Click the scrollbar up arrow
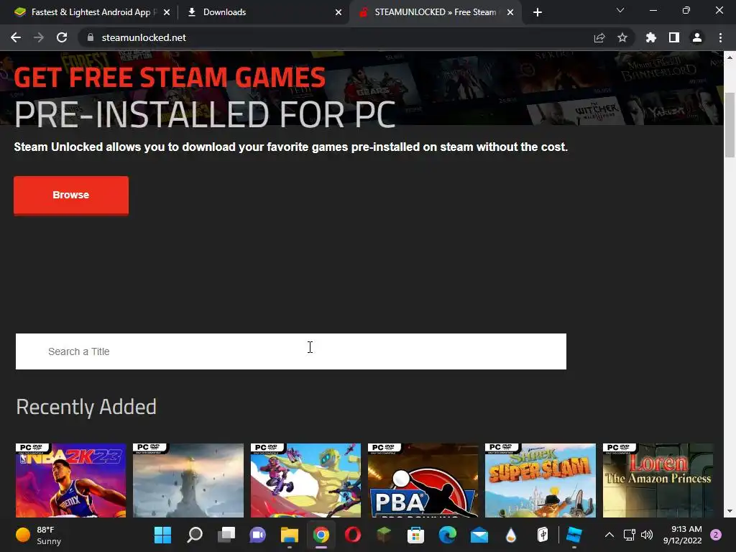Viewport: 736px width, 552px height. pos(730,57)
